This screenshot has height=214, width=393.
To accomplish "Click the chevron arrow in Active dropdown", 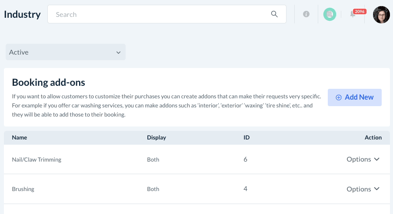I will (118, 52).
